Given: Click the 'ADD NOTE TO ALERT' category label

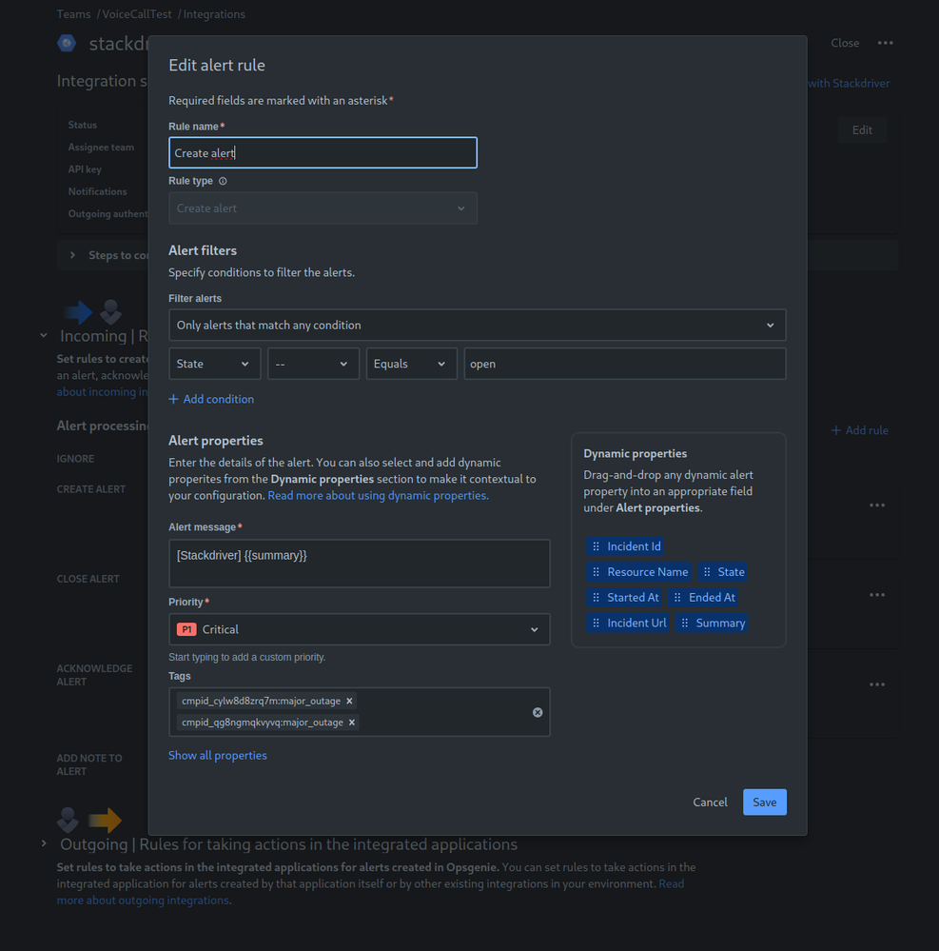Looking at the screenshot, I should (89, 764).
